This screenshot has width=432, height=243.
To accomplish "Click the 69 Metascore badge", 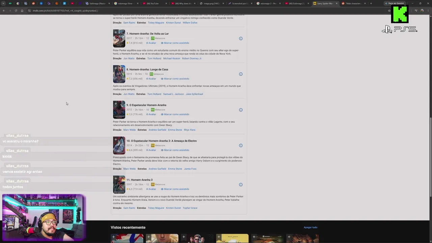I will coord(151,74).
